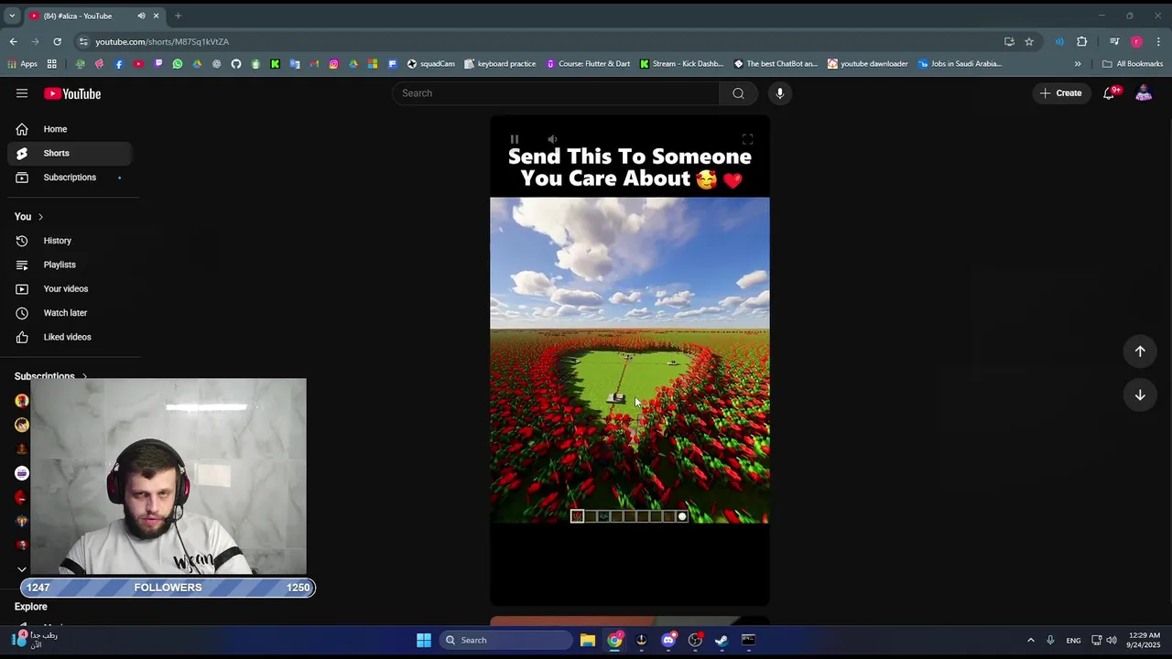Show hidden bookmarks with the double chevron
This screenshot has width=1172, height=659.
tap(1078, 64)
